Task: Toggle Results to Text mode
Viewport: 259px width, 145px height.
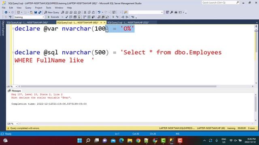Action: pyautogui.click(x=99, y=17)
